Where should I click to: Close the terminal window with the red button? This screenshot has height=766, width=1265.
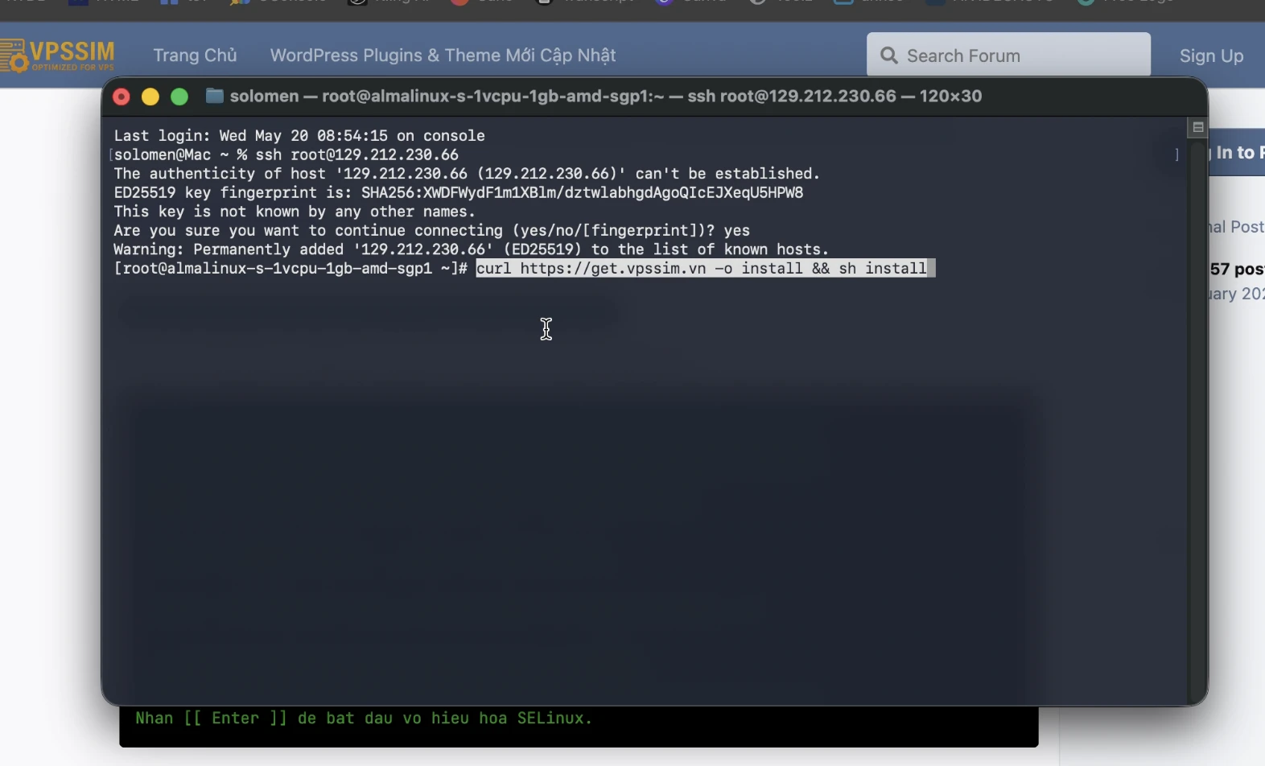[122, 97]
